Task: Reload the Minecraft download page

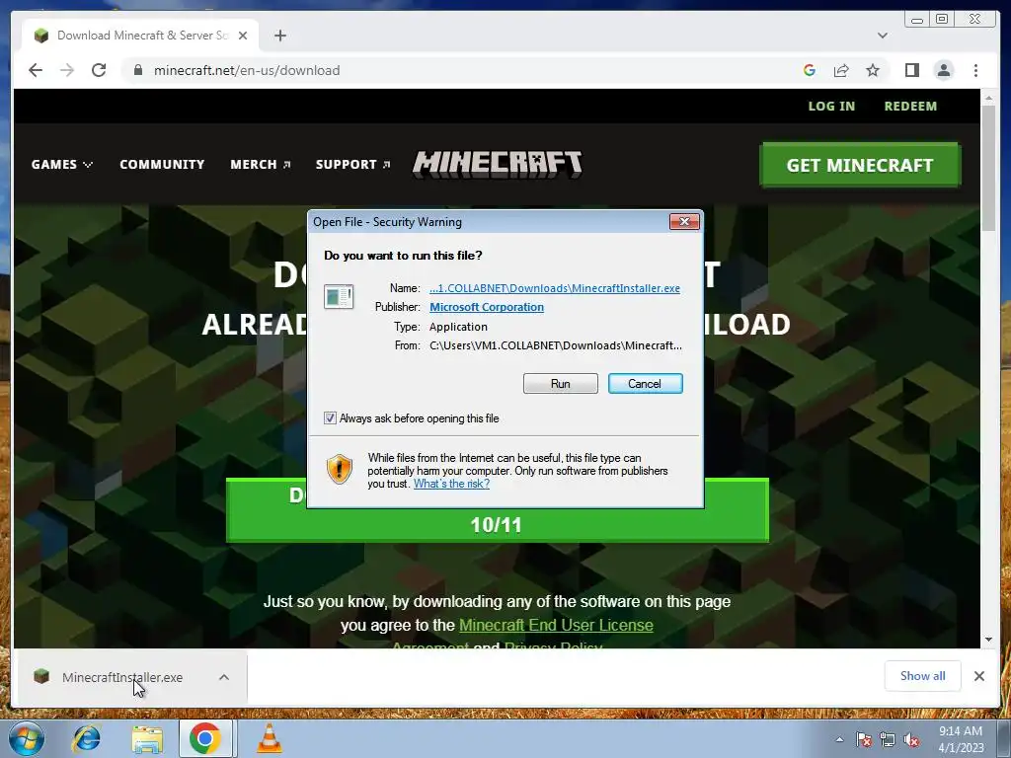Action: 99,70
